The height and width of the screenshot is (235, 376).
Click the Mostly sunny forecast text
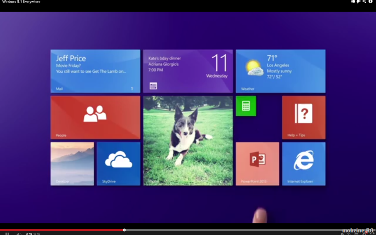(x=279, y=71)
